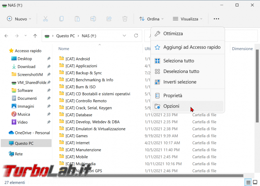Choose Proprietà from the menu
The image size is (260, 186).
[188, 95]
